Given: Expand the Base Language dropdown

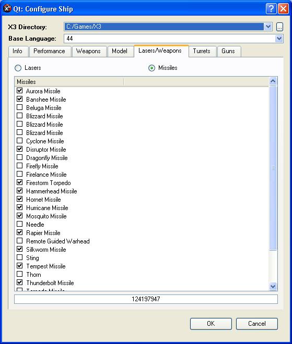Looking at the screenshot, I should pos(279,39).
